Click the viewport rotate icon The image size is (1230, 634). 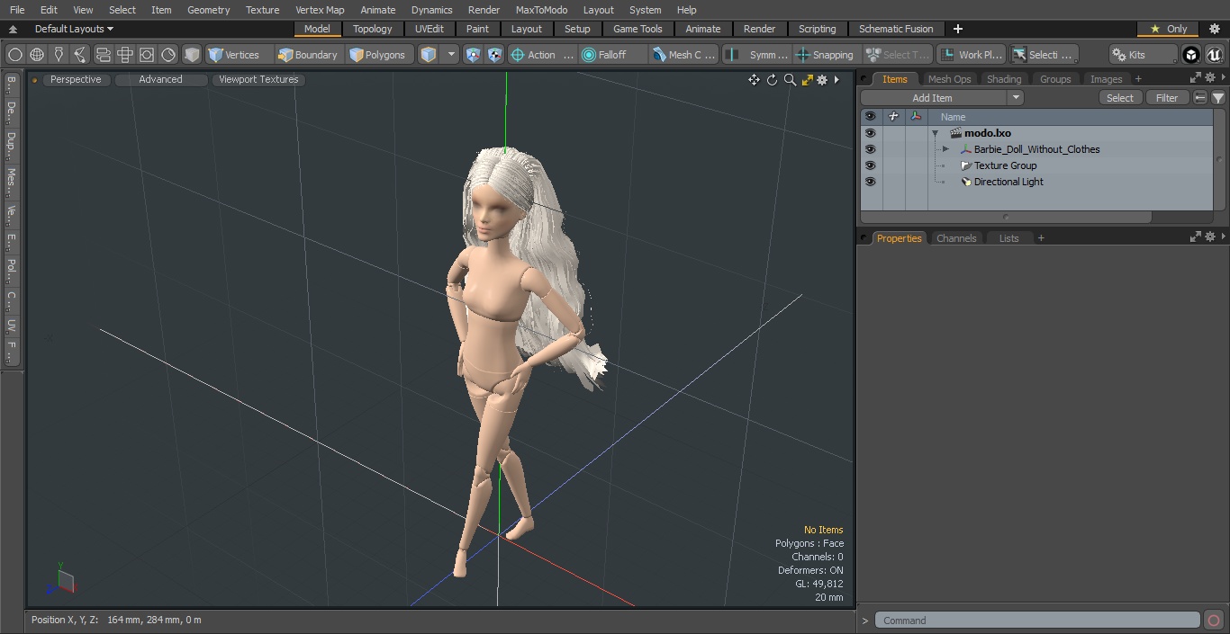coord(772,80)
